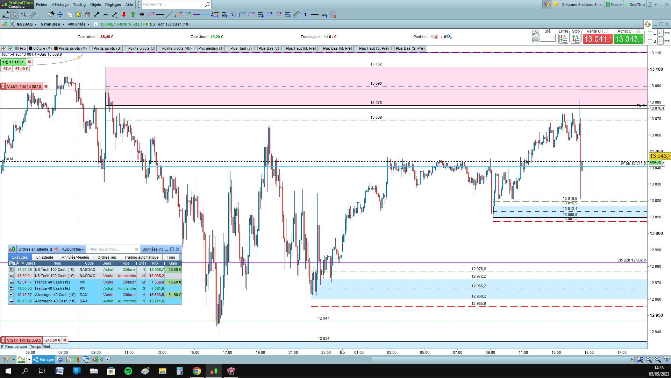The image size is (671, 378).
Task: Click the horizontal chart scrollbar
Action: click(x=370, y=359)
